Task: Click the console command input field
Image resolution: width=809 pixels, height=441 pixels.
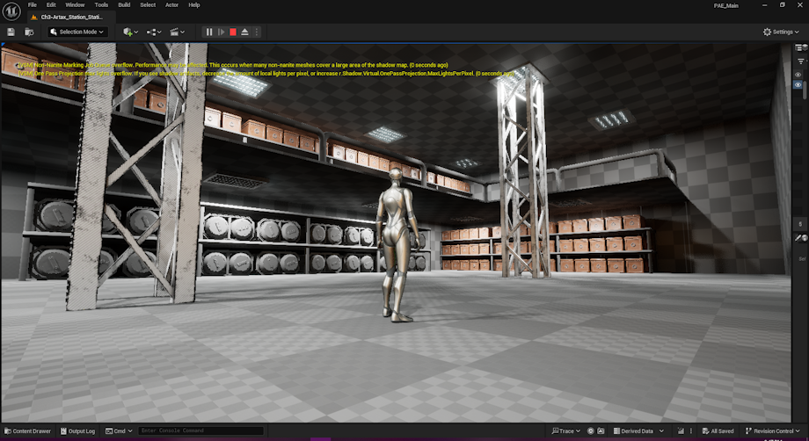Action: click(x=200, y=431)
